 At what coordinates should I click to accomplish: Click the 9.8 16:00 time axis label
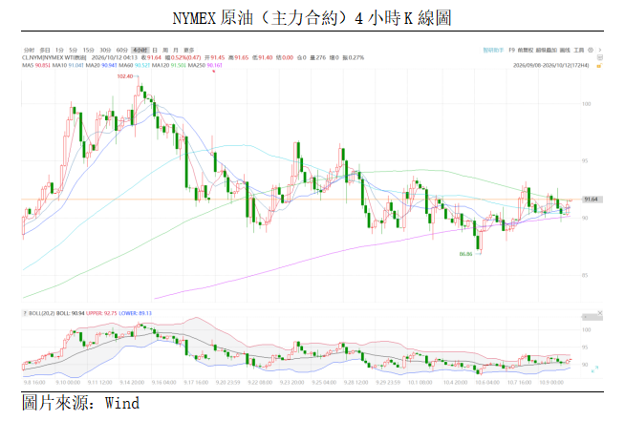click(x=34, y=382)
